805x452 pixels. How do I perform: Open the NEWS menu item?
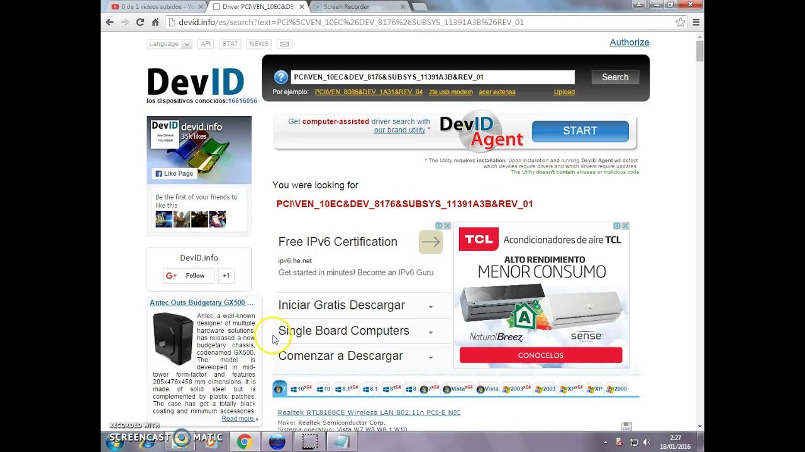258,44
